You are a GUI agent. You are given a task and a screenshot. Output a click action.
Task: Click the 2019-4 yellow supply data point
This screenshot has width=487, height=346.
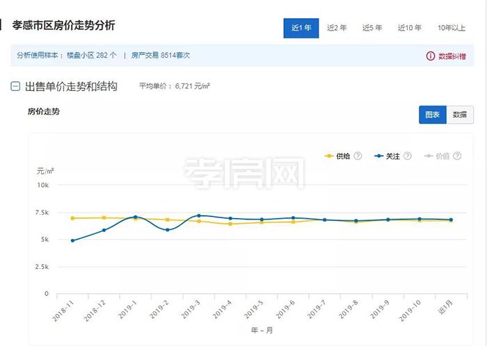tap(230, 224)
